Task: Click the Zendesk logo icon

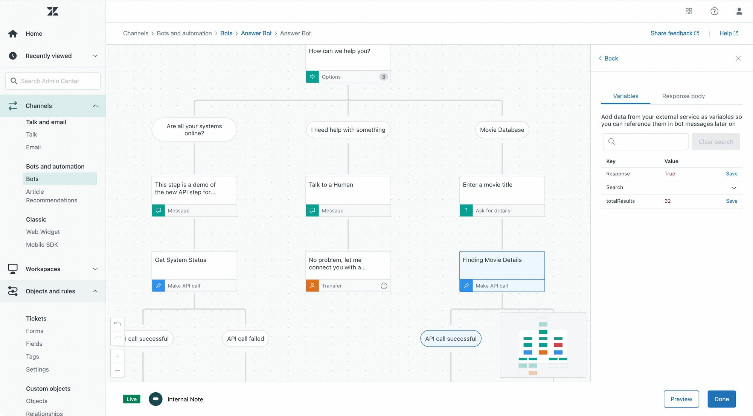Action: pyautogui.click(x=53, y=11)
